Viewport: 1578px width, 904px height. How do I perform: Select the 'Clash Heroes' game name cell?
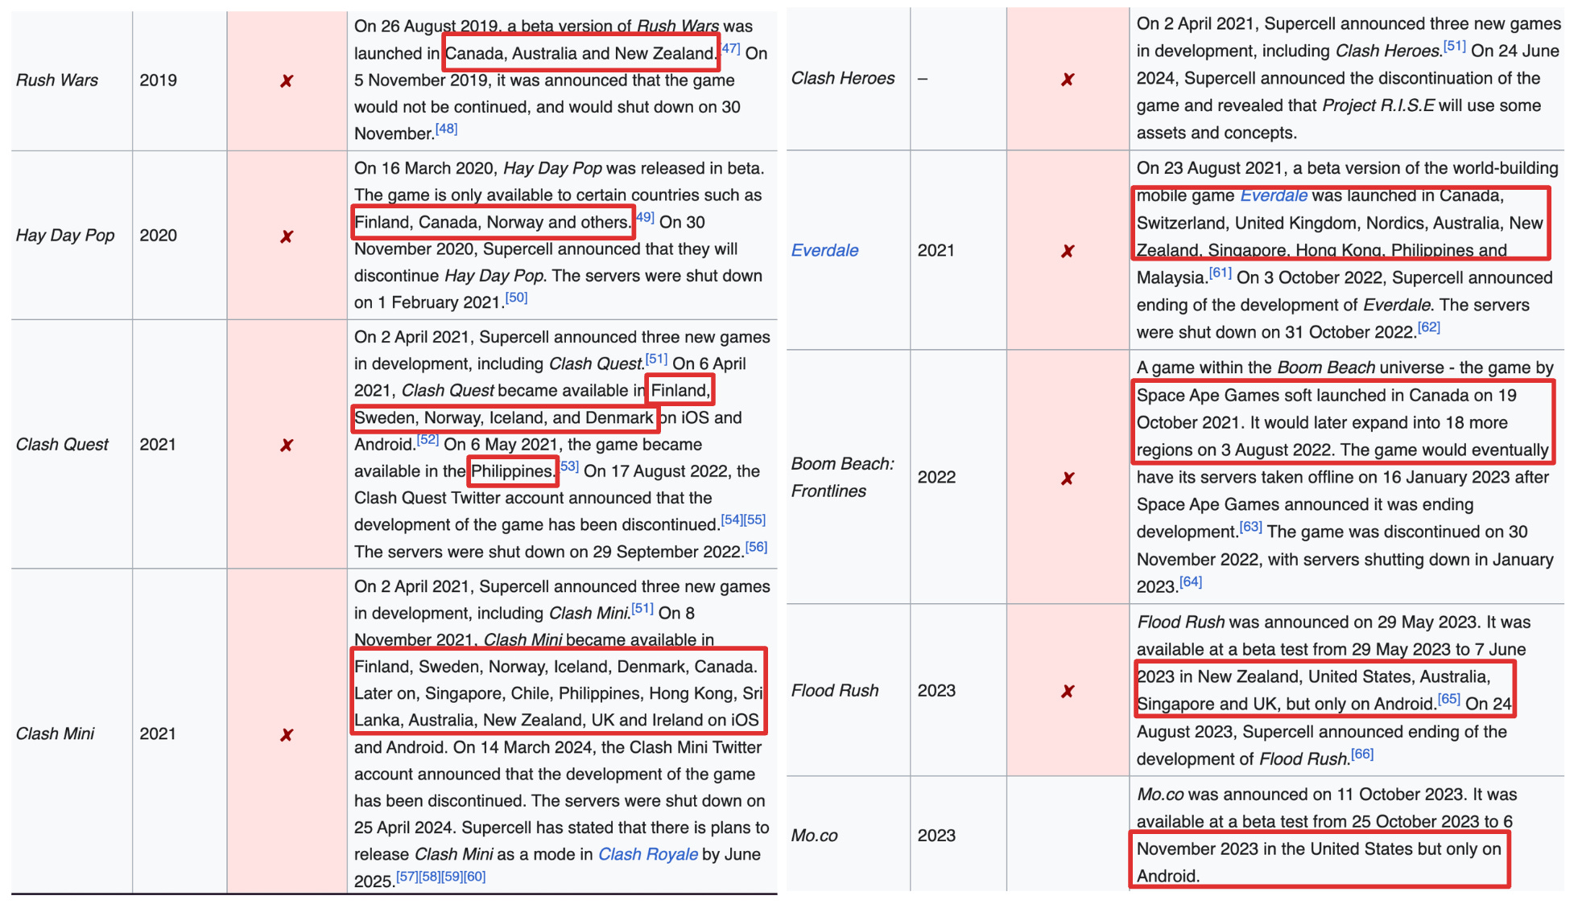(849, 78)
